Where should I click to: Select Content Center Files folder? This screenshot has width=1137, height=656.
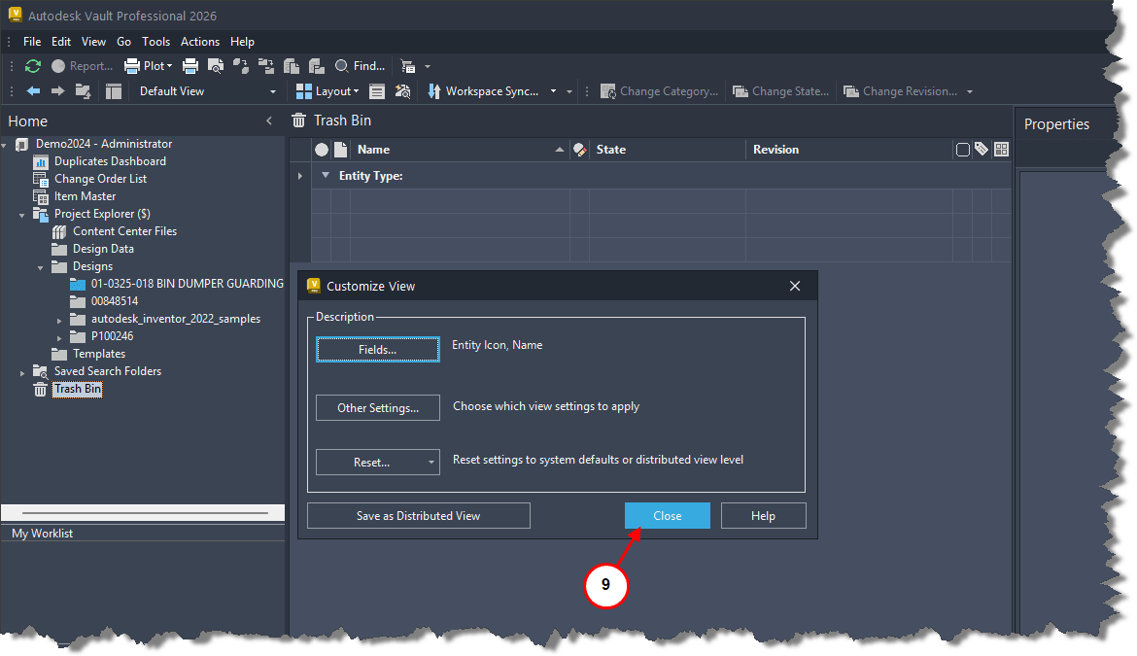coord(124,231)
